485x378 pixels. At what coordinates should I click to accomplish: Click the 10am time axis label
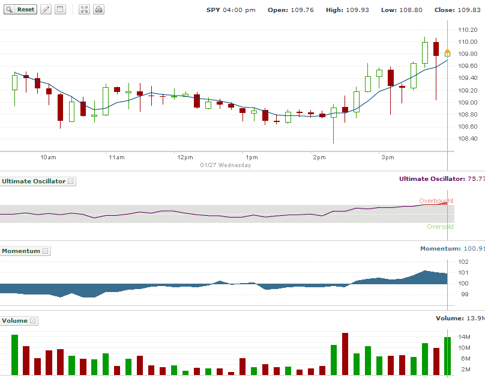(x=48, y=157)
